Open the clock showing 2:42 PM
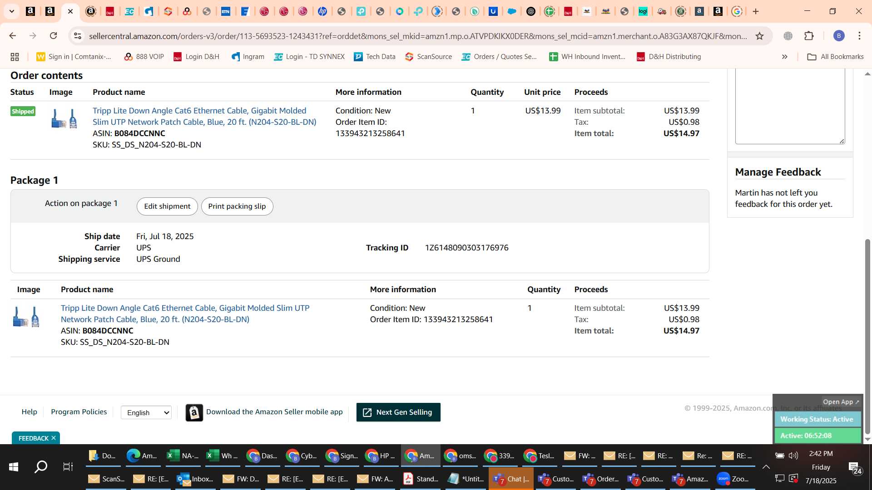The image size is (872, 490). pos(821,454)
